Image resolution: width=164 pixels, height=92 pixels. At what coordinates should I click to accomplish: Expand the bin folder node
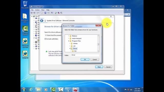click(x=71, y=51)
